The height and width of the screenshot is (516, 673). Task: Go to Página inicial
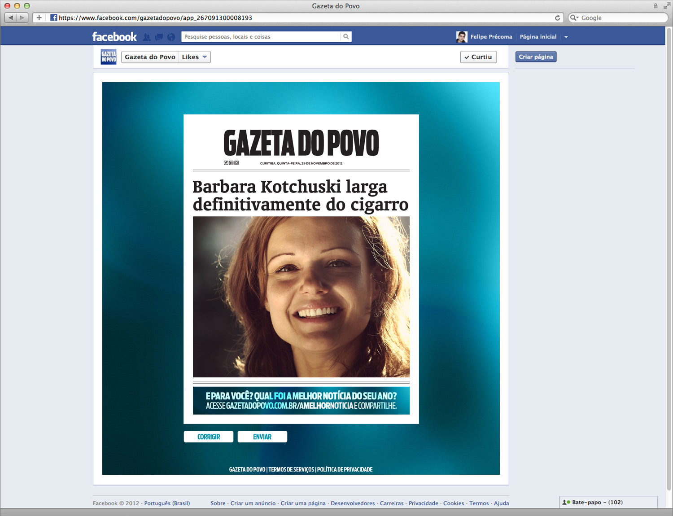538,37
